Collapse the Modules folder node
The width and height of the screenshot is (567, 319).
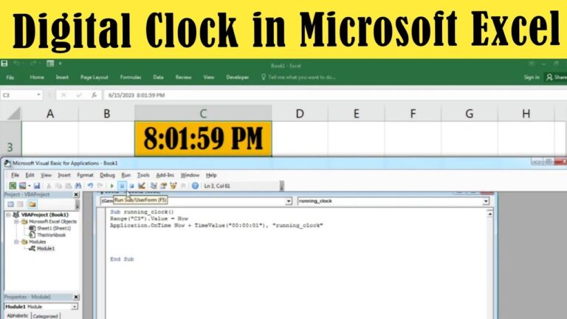(x=16, y=241)
